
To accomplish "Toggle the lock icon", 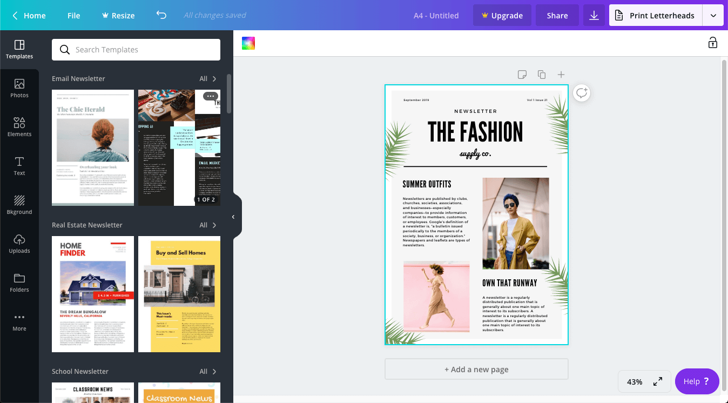I will point(713,43).
